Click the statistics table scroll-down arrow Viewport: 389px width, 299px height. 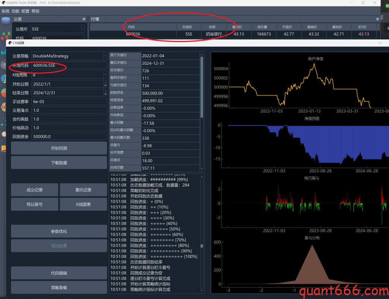(x=202, y=169)
